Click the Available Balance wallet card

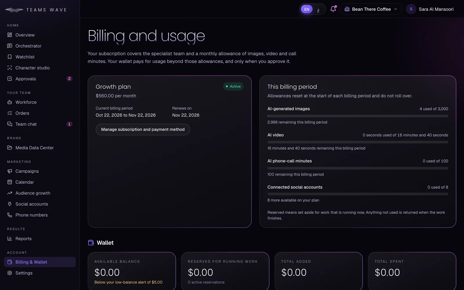click(x=132, y=271)
